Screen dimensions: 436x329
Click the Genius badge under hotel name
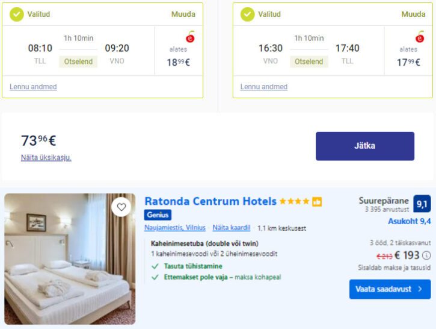coord(158,215)
